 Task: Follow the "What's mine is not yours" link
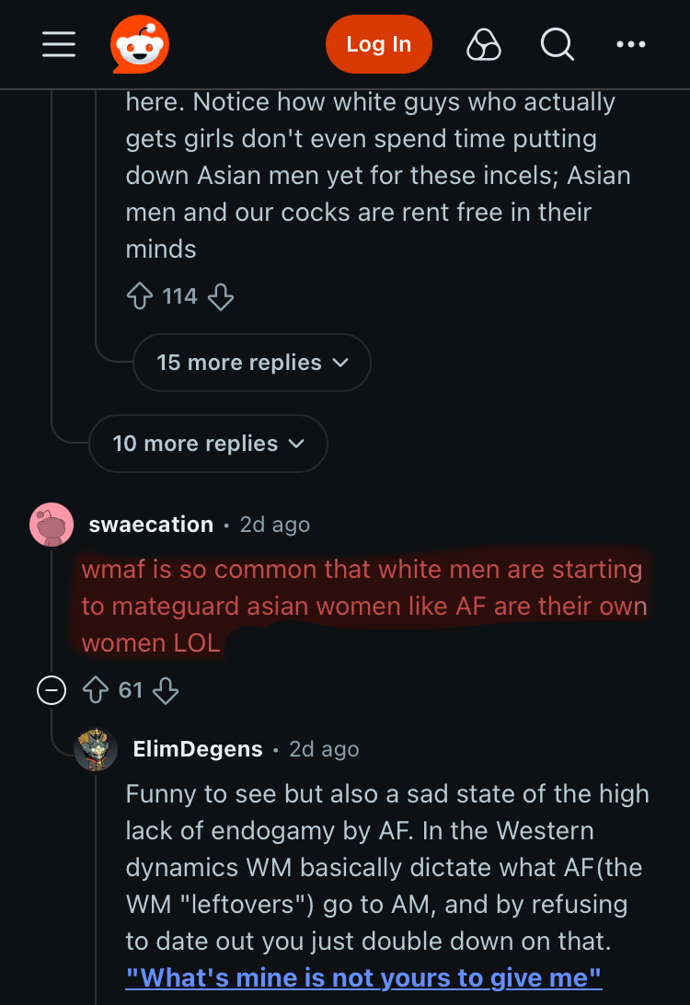[364, 978]
